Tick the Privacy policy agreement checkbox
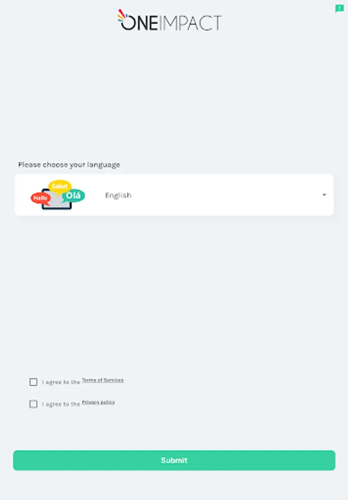The height and width of the screenshot is (500, 348). pos(33,404)
